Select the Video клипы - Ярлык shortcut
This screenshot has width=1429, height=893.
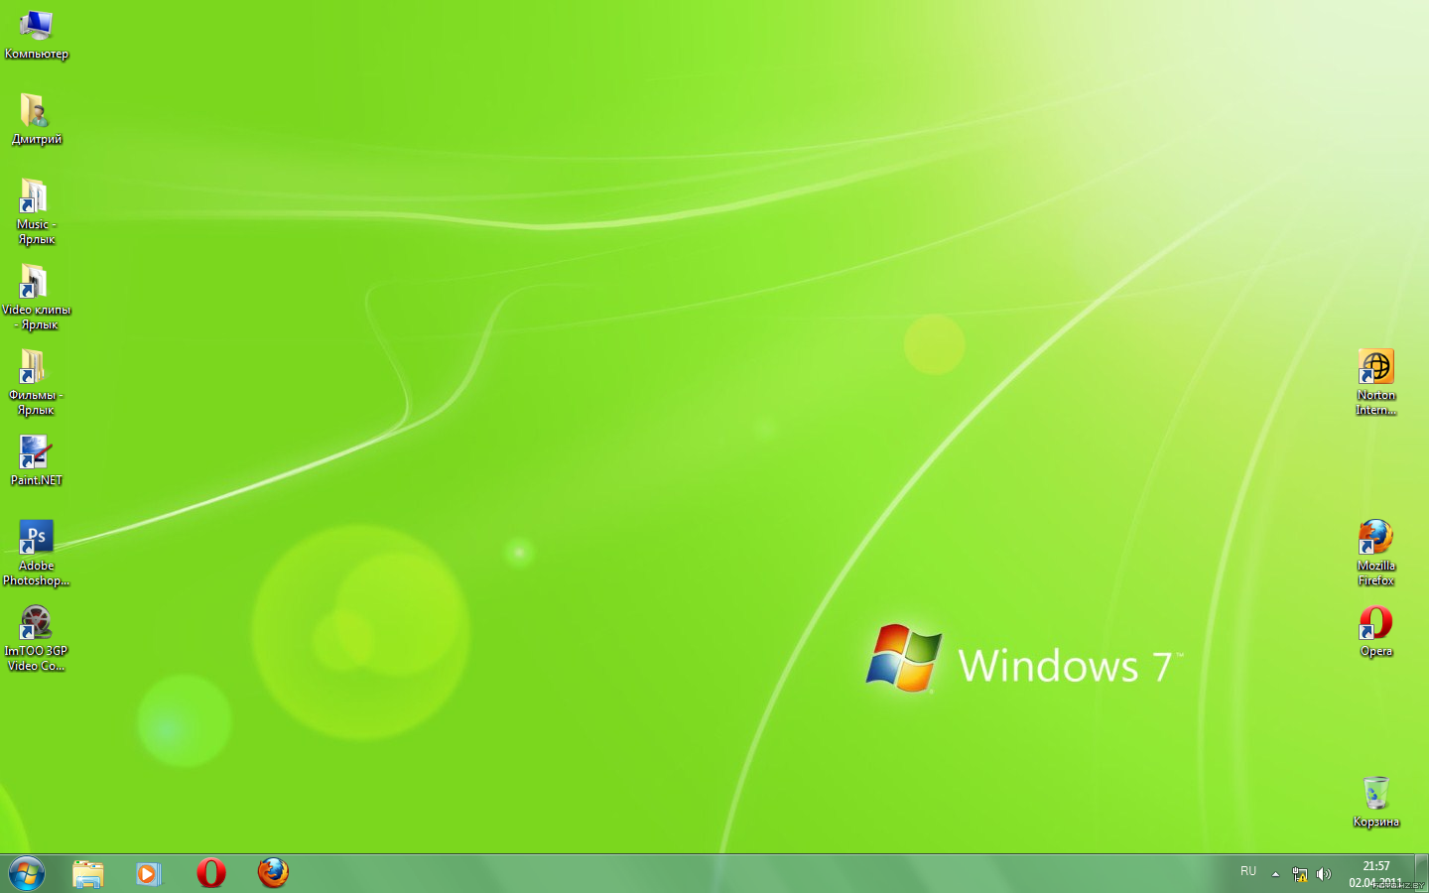36,298
